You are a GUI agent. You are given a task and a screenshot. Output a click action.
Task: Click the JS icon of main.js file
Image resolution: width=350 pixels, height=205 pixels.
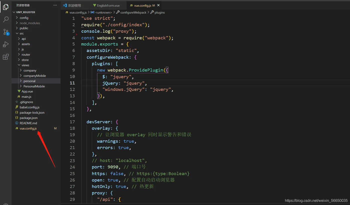[19, 97]
